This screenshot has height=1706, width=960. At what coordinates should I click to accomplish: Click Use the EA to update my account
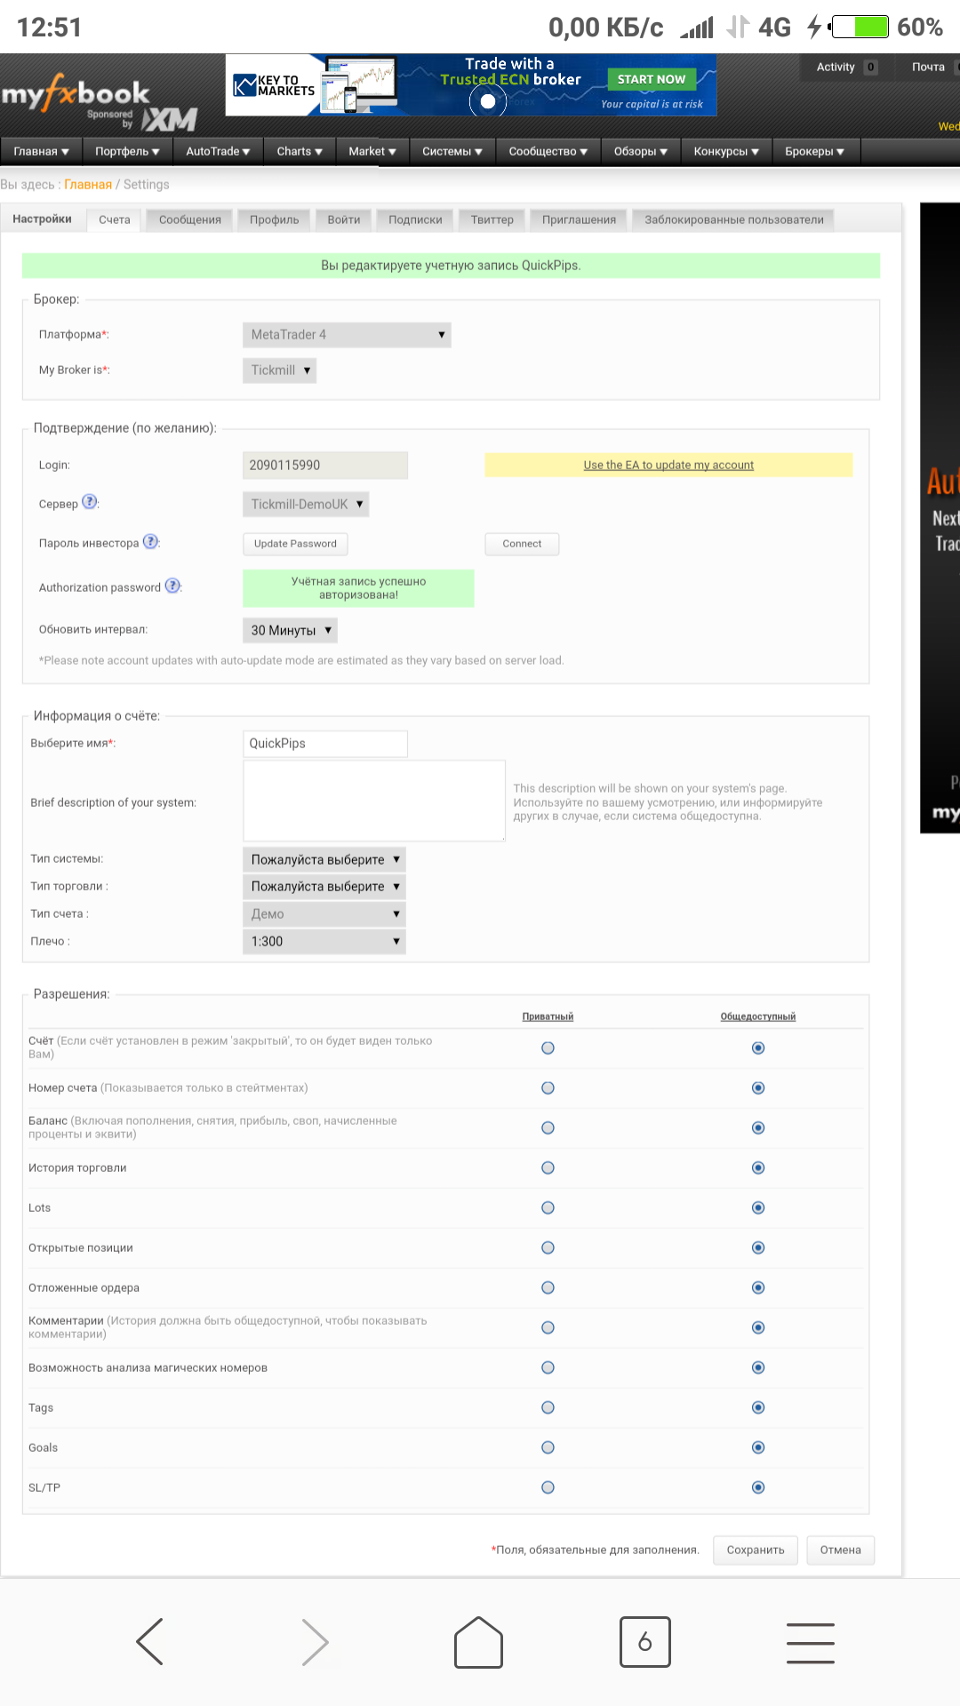pyautogui.click(x=668, y=465)
